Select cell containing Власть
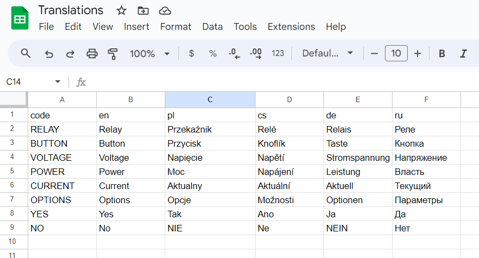The height and width of the screenshot is (258, 479). tap(426, 172)
